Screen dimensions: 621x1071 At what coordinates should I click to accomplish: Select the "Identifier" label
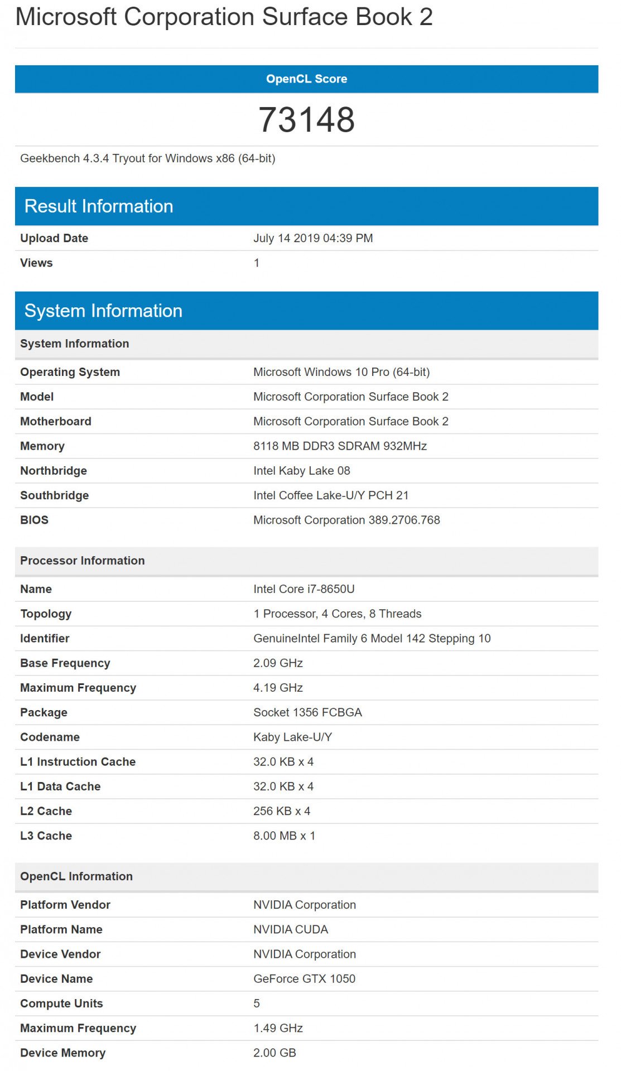(x=45, y=638)
